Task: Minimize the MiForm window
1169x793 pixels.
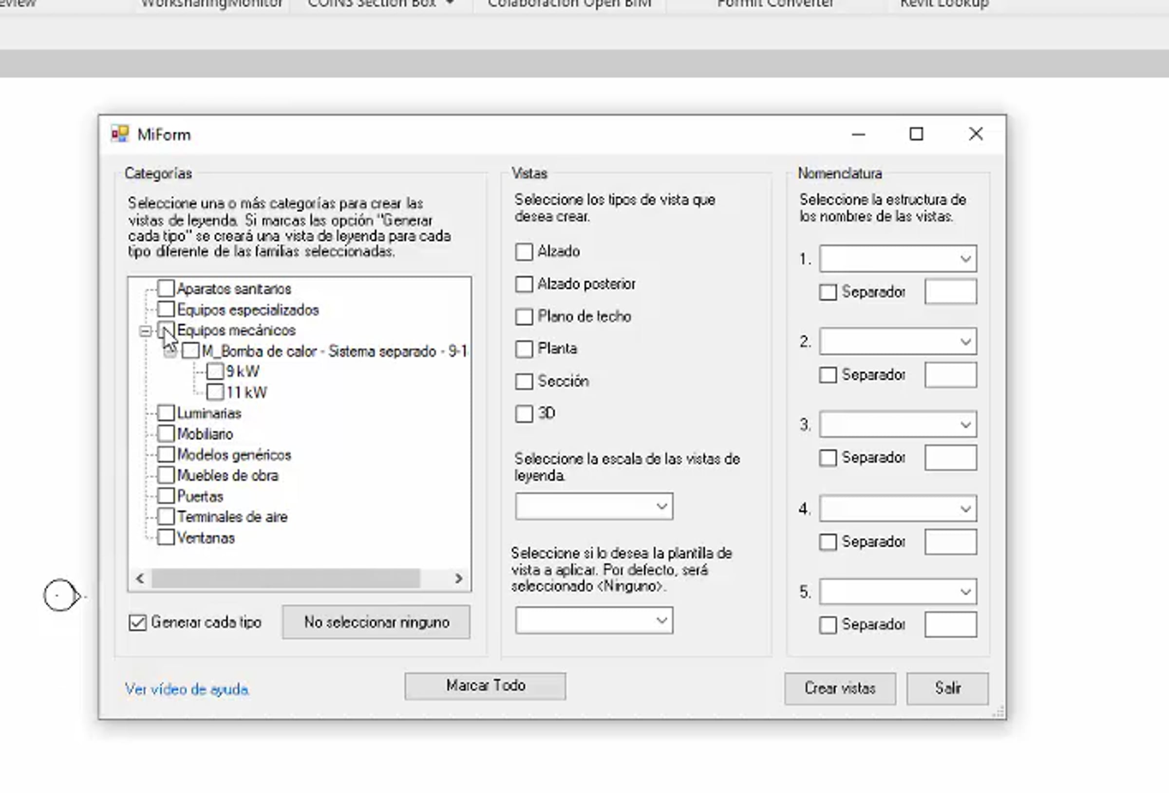Action: point(859,134)
